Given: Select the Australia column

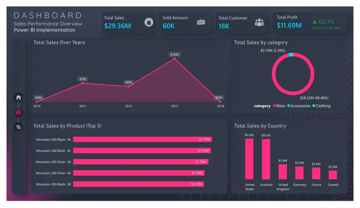Looking at the screenshot, I should pos(266,159).
